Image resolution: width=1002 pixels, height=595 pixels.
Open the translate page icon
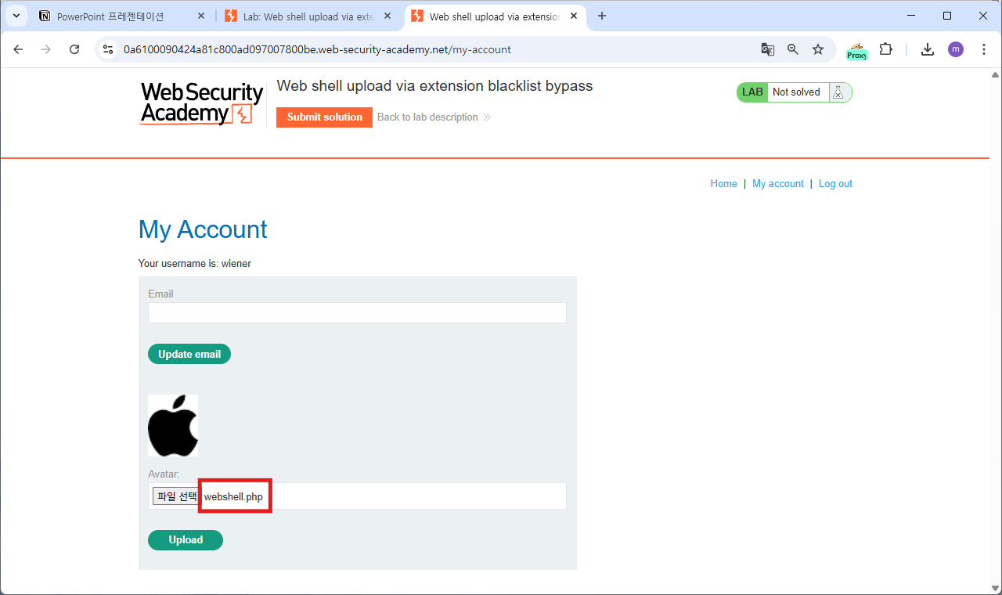point(768,49)
